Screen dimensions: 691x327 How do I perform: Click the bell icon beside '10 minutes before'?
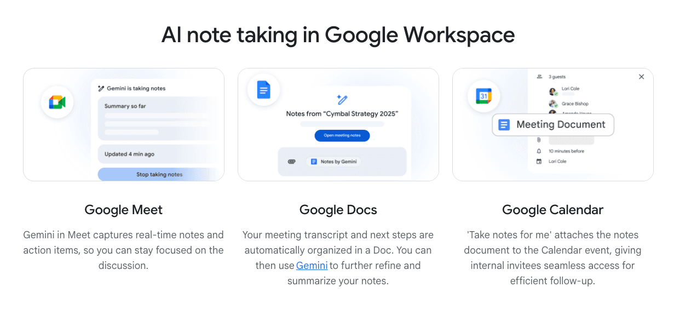tap(539, 151)
